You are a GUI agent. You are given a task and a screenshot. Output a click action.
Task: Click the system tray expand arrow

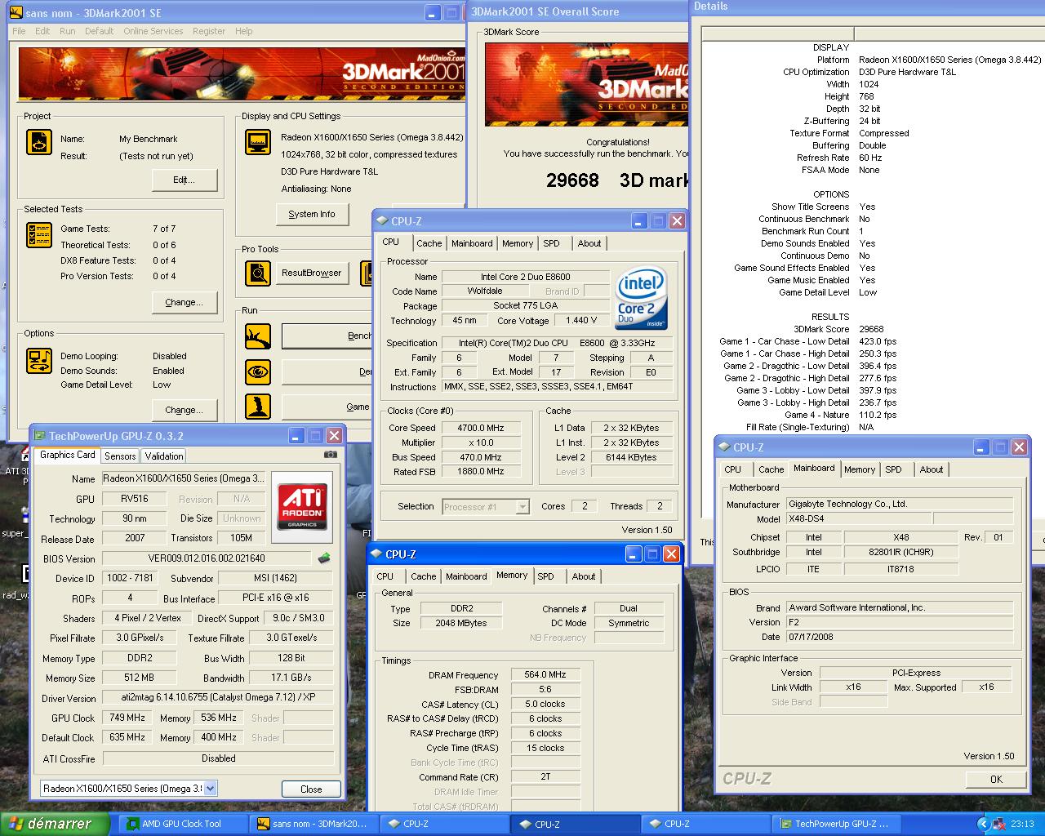(983, 824)
